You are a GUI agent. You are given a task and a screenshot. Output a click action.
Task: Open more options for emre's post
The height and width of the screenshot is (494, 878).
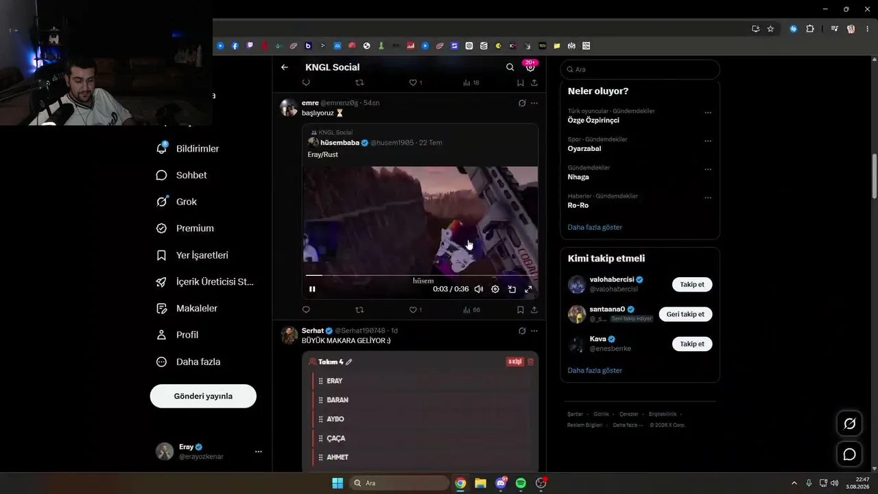(x=534, y=103)
